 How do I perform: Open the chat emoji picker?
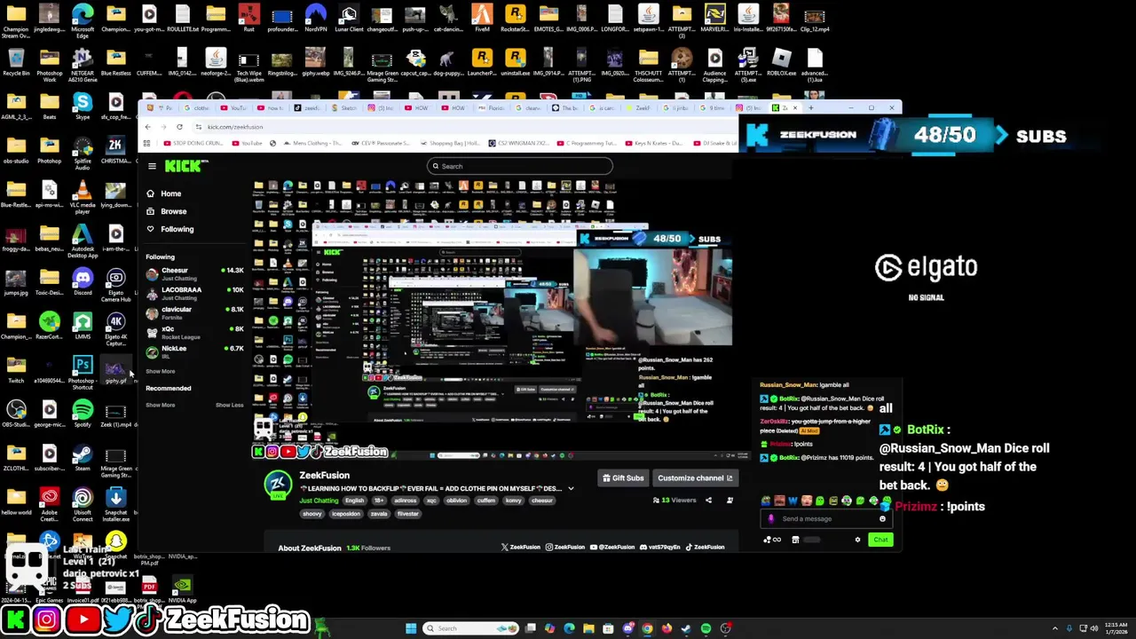tap(882, 519)
